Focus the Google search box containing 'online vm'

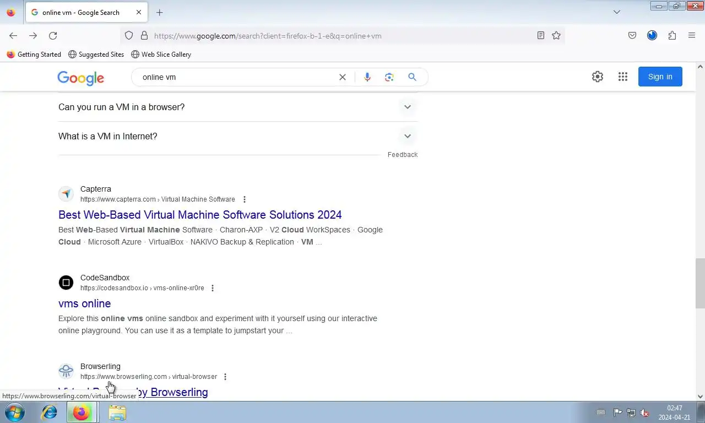(237, 77)
